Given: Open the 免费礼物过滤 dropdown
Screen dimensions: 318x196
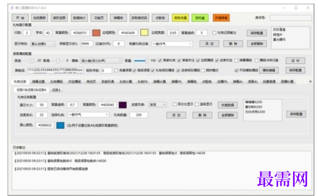Looking at the screenshot, I should (172, 44).
